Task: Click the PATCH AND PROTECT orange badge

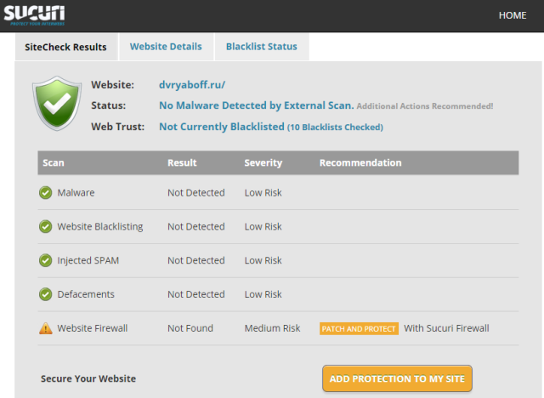Action: click(x=359, y=328)
